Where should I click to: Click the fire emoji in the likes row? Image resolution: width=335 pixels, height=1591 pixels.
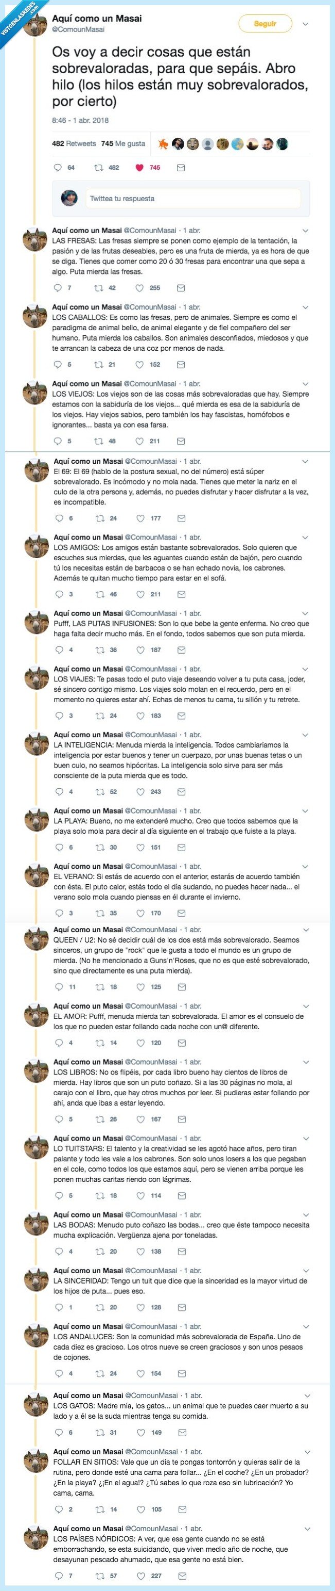(x=163, y=143)
